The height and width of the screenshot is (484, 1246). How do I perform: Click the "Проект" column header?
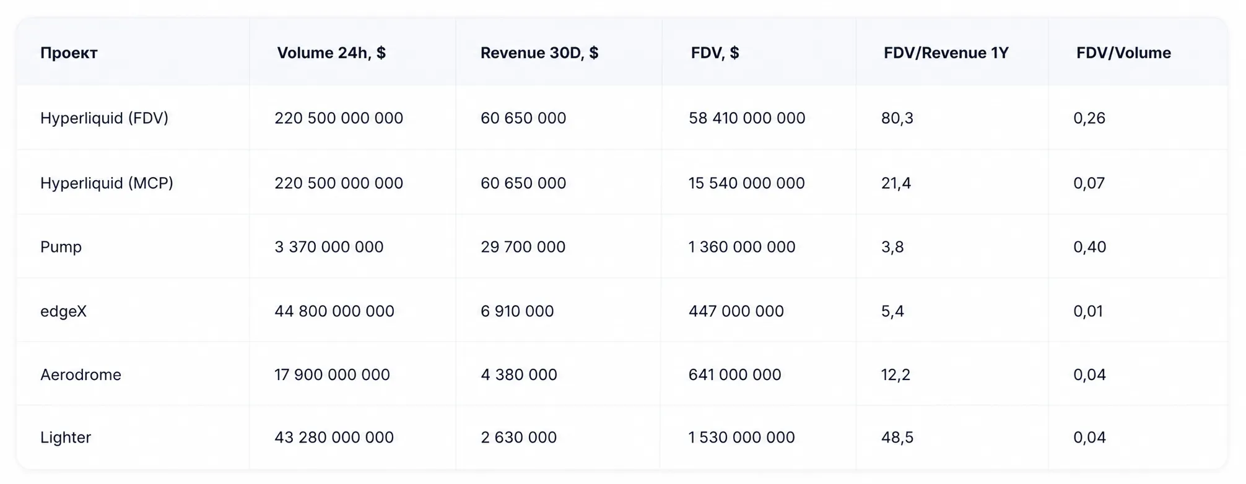(69, 53)
